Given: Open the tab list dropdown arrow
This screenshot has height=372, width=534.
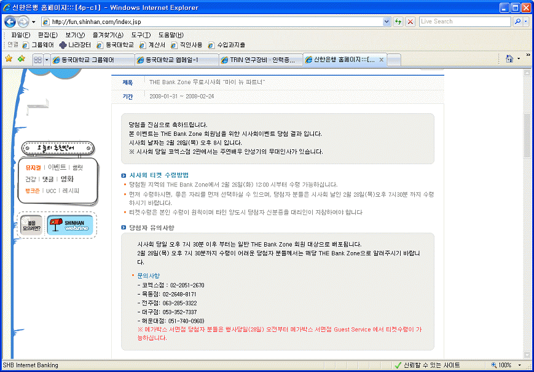Looking at the screenshot, I should coord(47,60).
